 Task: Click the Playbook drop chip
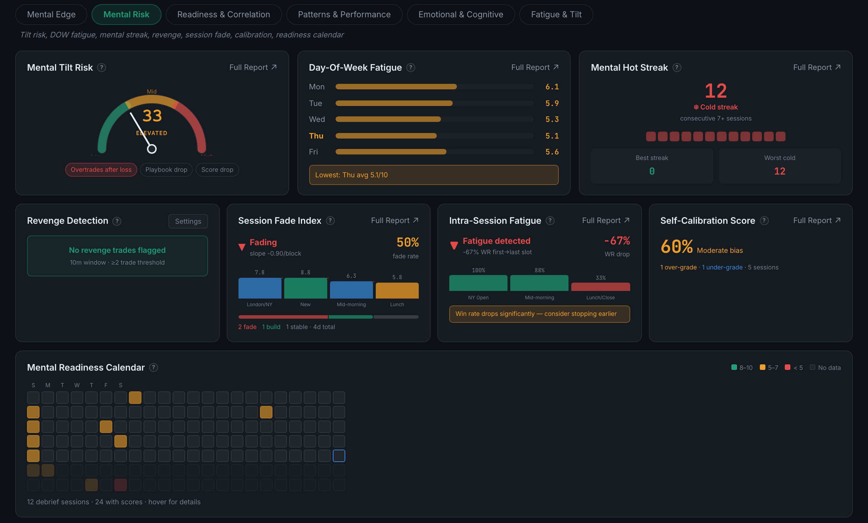(166, 170)
